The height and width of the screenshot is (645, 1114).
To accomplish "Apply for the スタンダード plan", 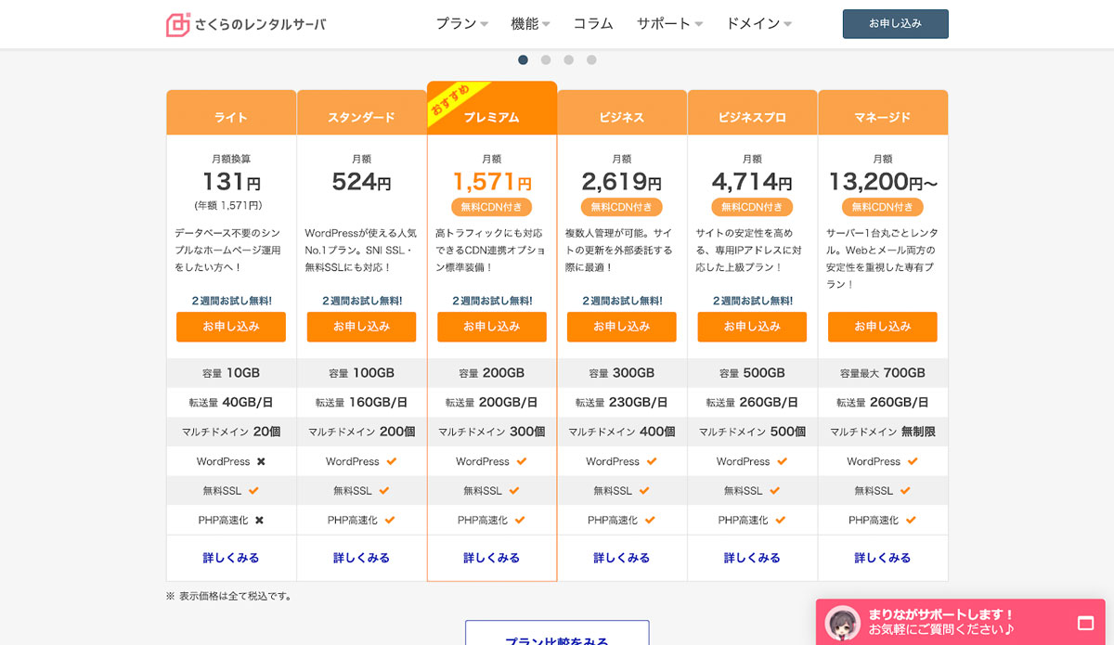I will 361,327.
